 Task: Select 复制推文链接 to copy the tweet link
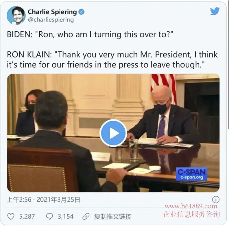click(112, 217)
